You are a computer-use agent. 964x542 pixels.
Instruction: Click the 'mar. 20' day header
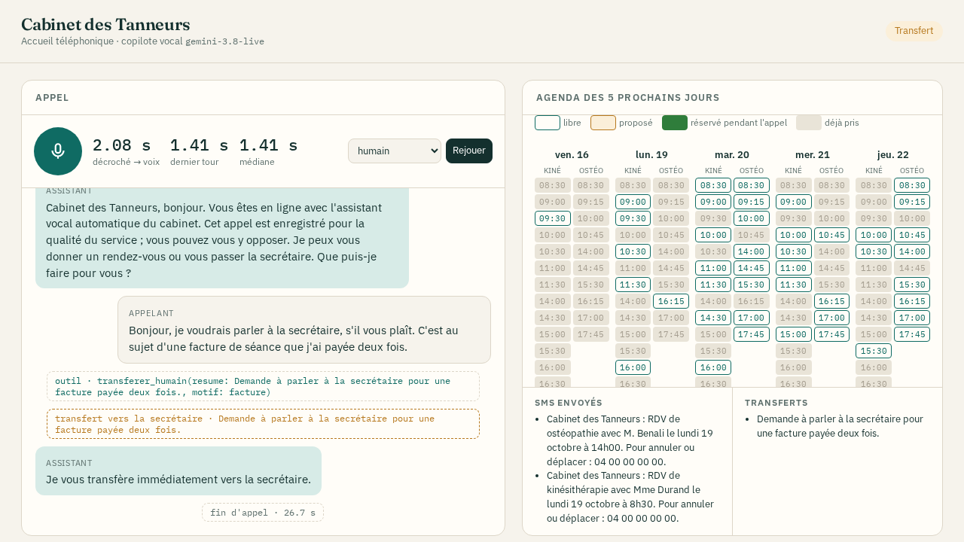[732, 155]
